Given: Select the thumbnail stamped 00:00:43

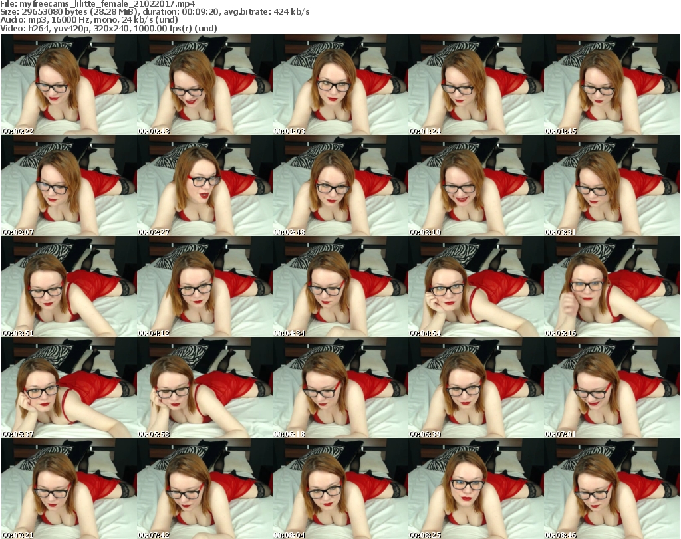Looking at the screenshot, I should (205, 84).
